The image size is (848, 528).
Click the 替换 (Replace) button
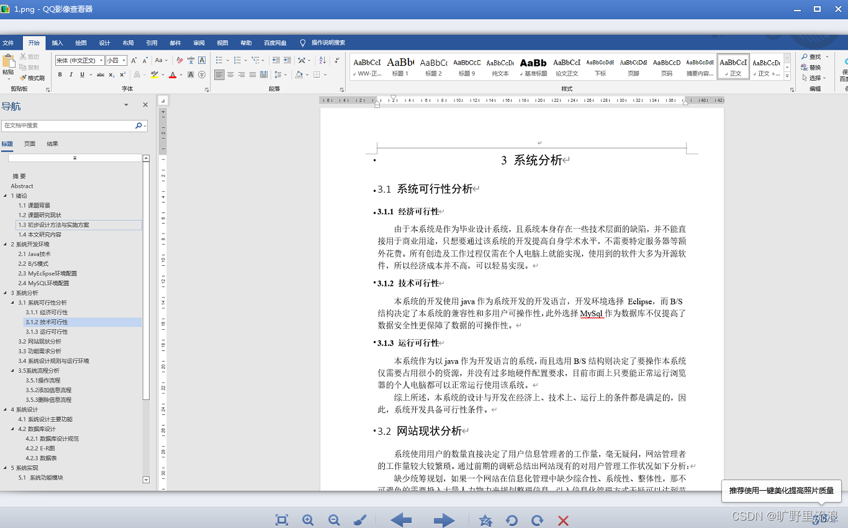point(811,67)
